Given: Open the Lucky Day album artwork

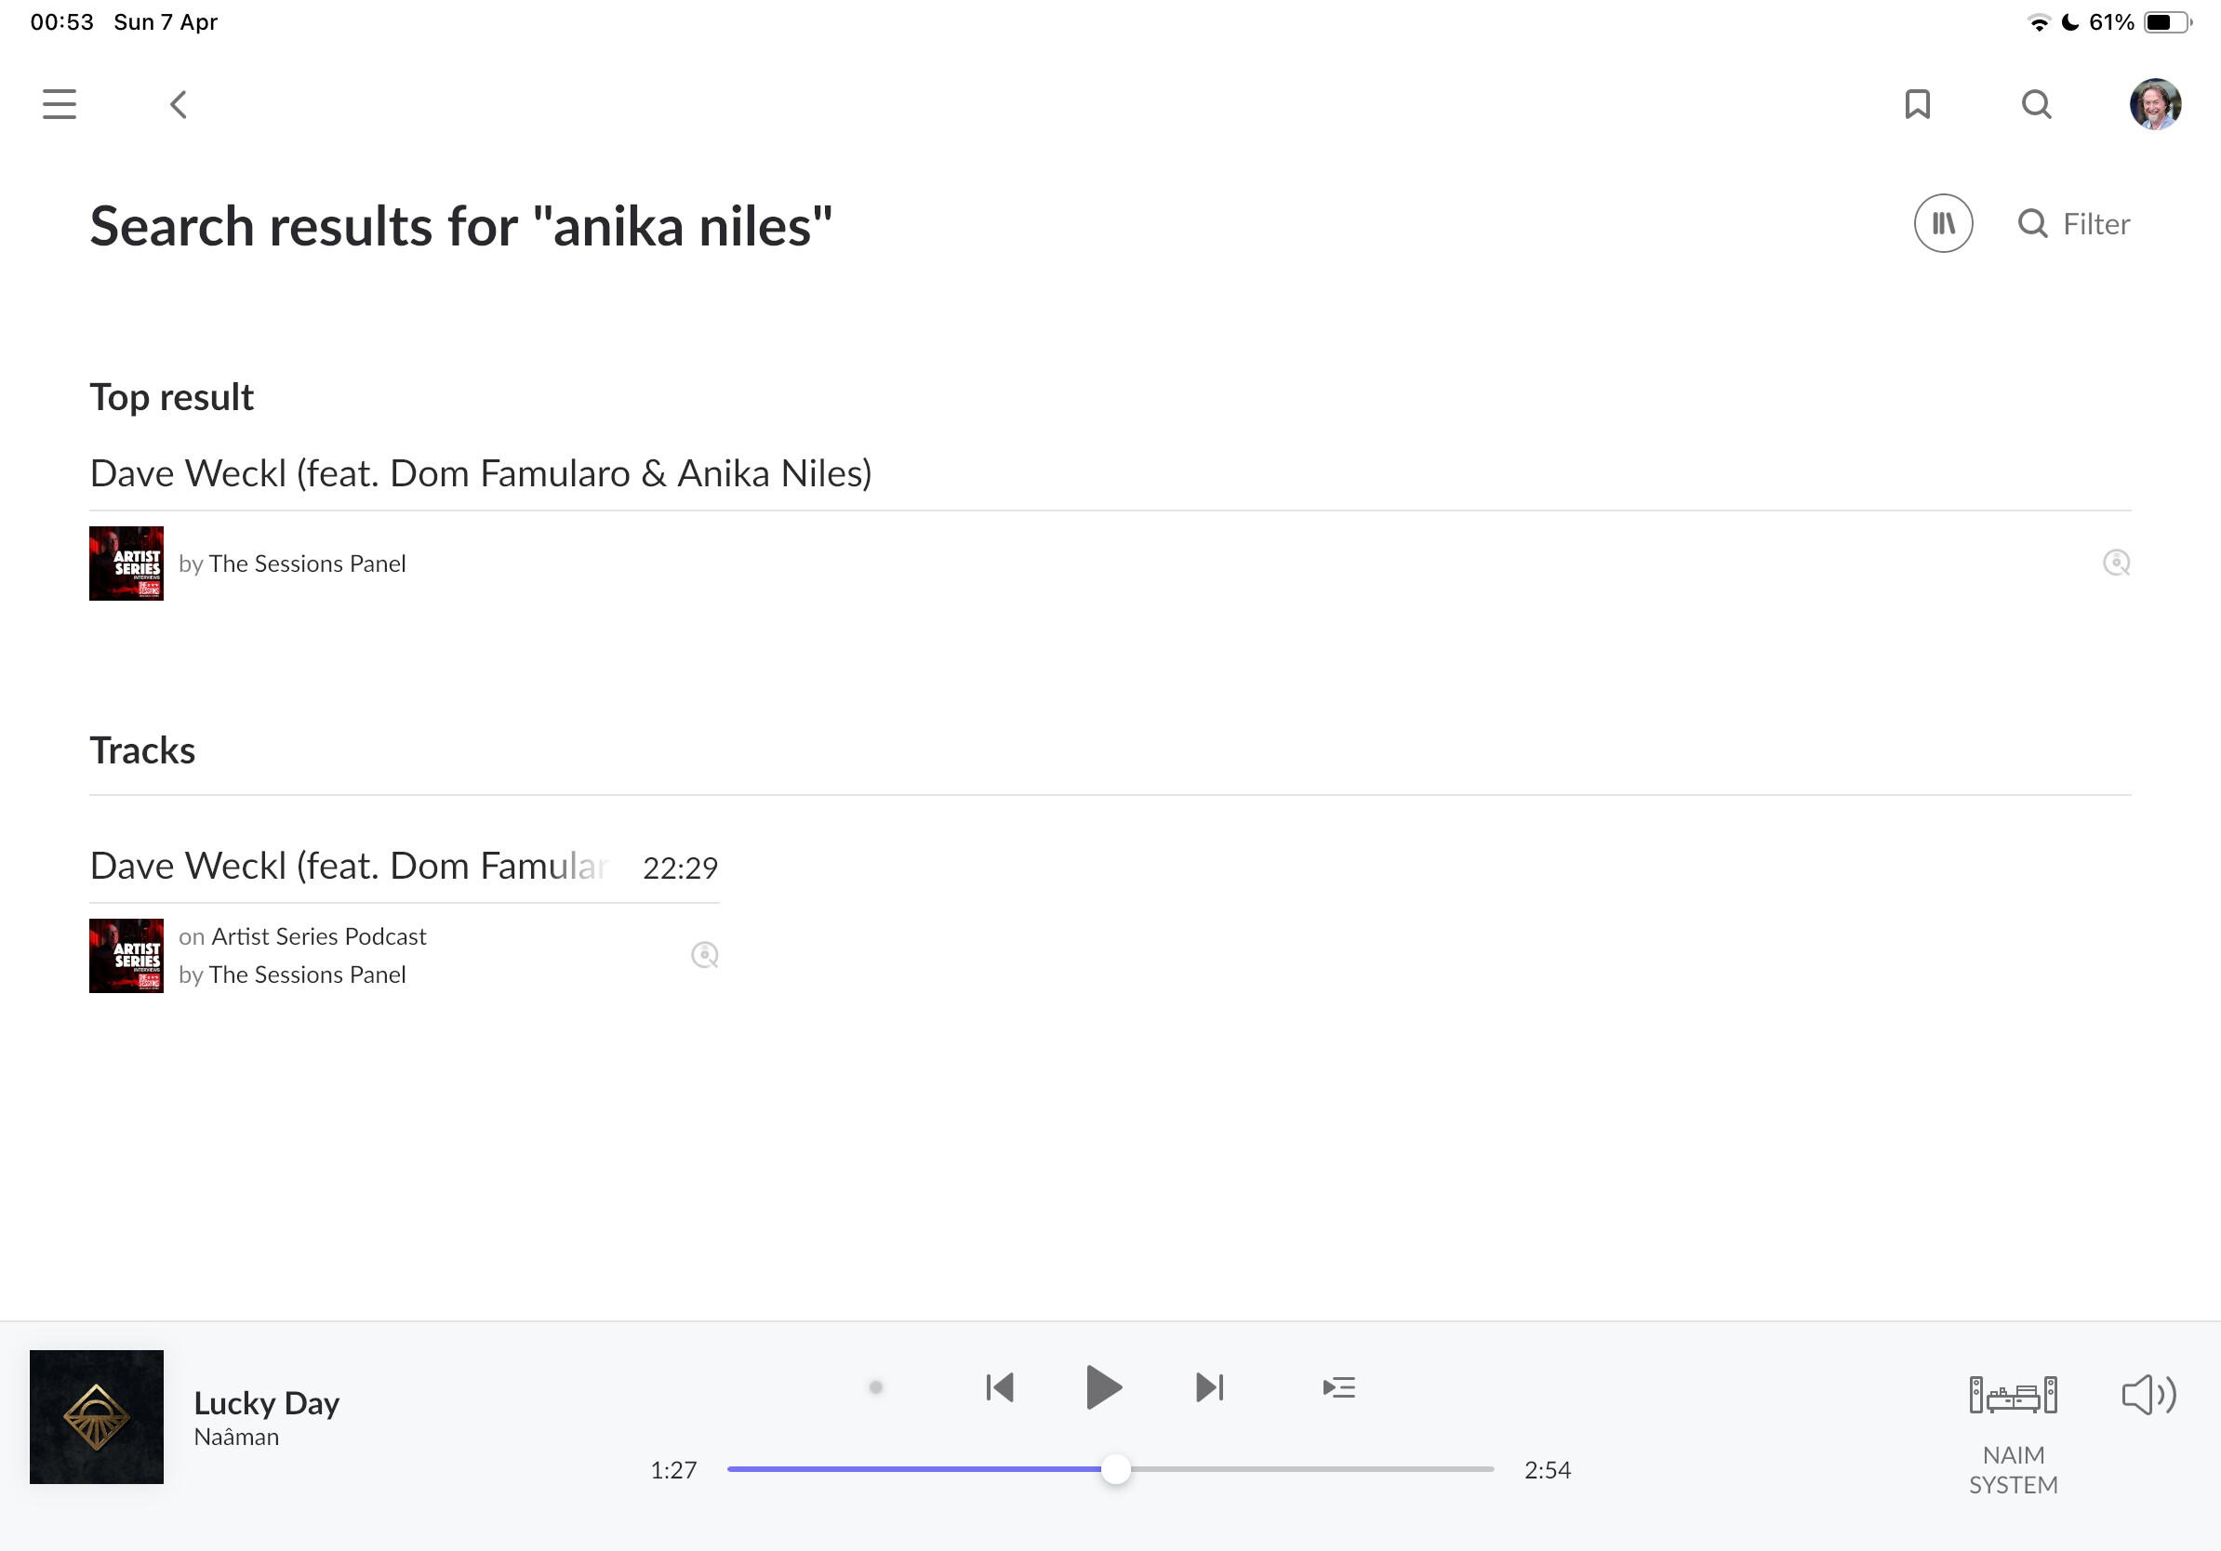Looking at the screenshot, I should [97, 1416].
